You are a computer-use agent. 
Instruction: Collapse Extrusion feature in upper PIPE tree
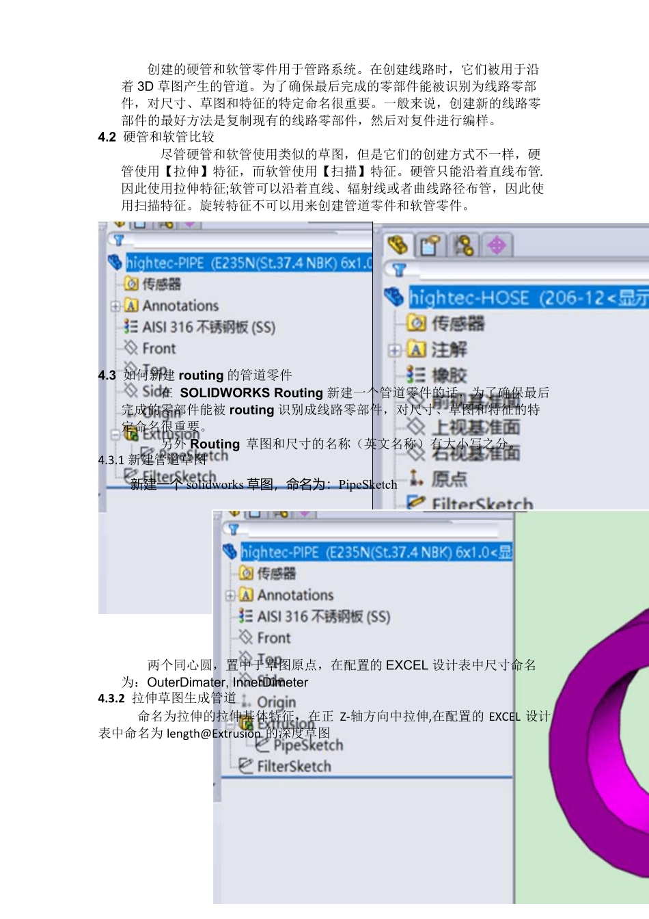click(x=116, y=434)
